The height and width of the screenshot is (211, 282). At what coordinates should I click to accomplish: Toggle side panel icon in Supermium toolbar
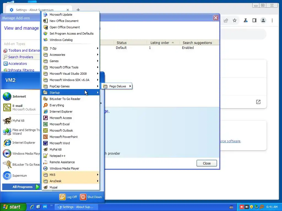click(254, 20)
